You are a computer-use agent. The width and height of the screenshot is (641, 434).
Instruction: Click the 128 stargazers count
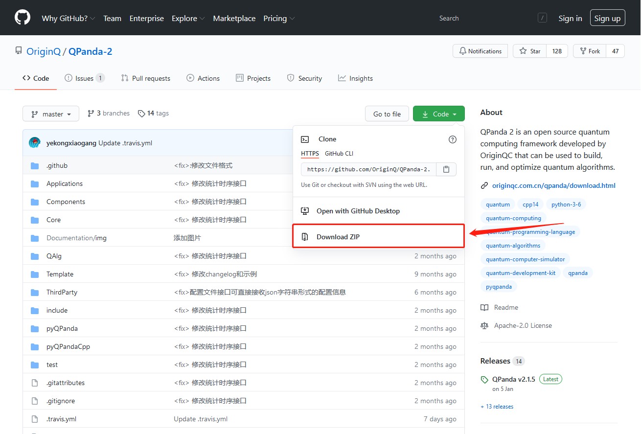[557, 51]
